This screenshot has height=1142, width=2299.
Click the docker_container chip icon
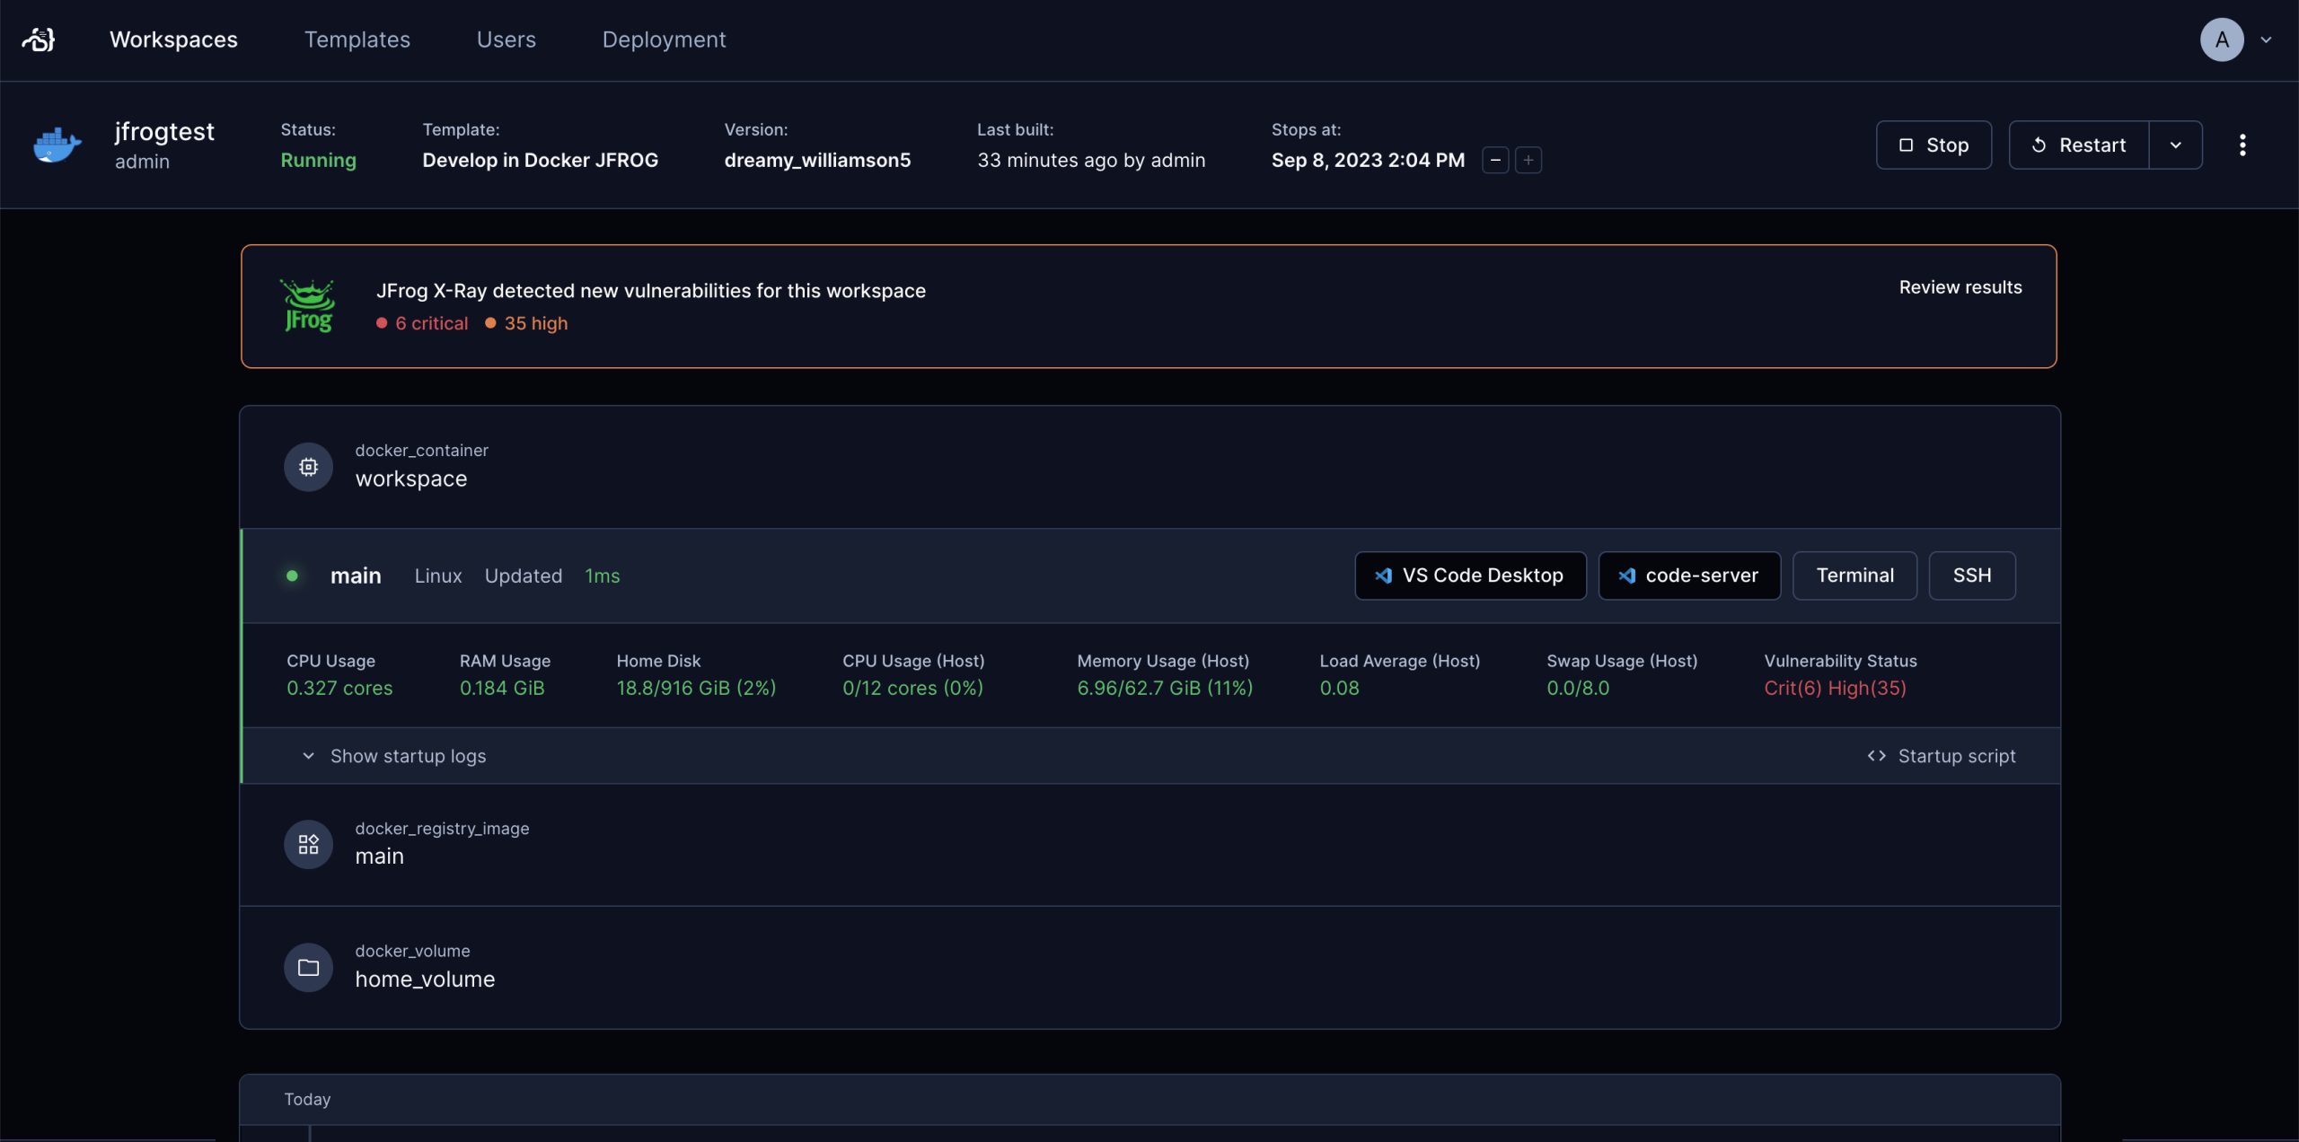(308, 467)
